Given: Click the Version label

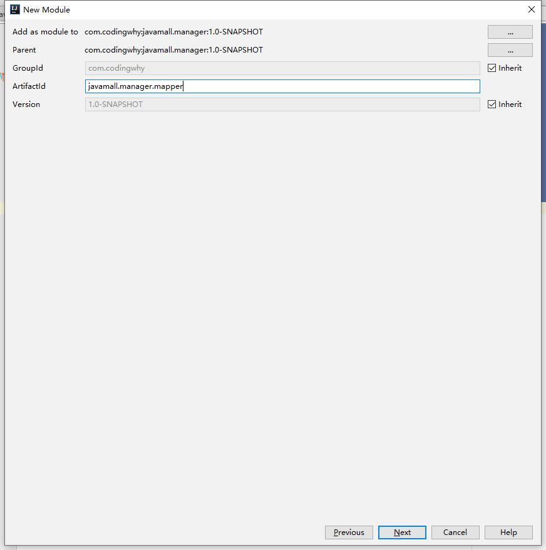Looking at the screenshot, I should [26, 104].
